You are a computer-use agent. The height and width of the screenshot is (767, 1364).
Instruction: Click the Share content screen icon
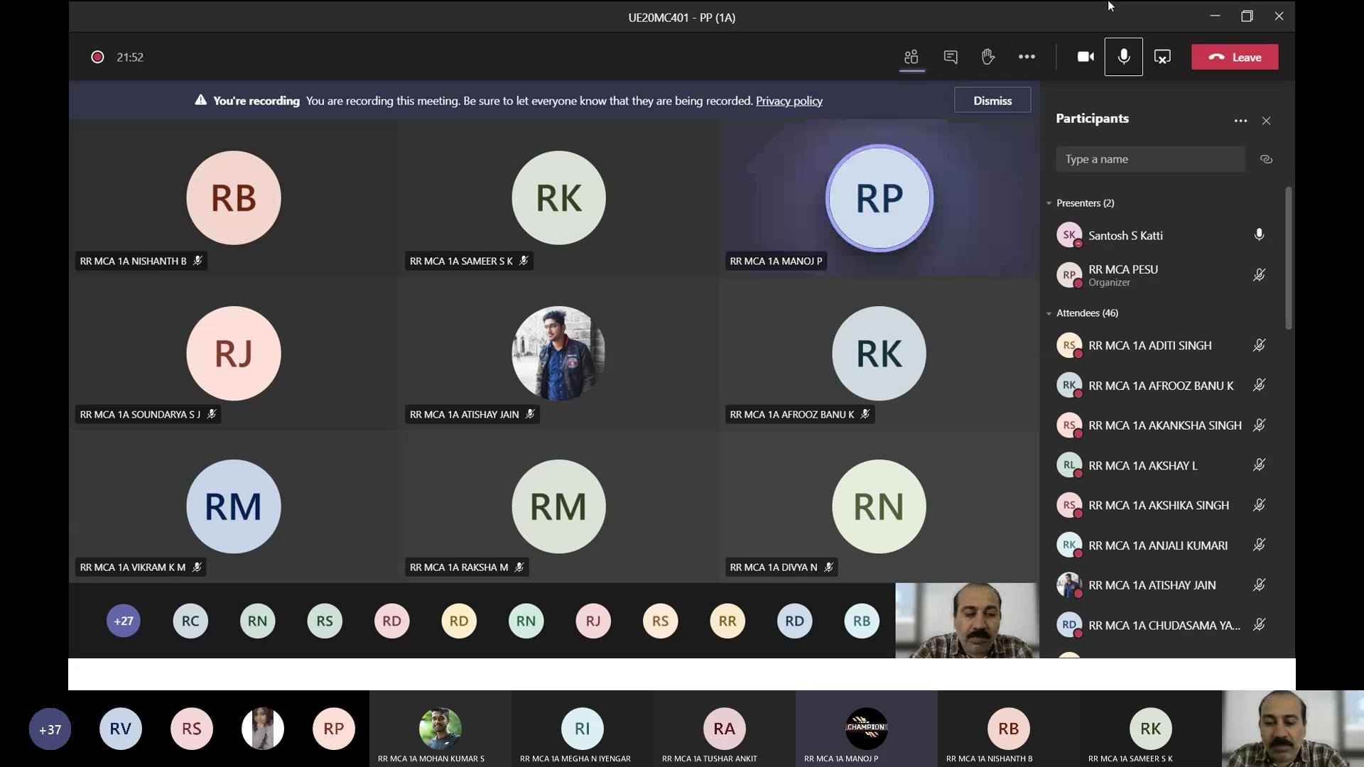coord(1162,57)
